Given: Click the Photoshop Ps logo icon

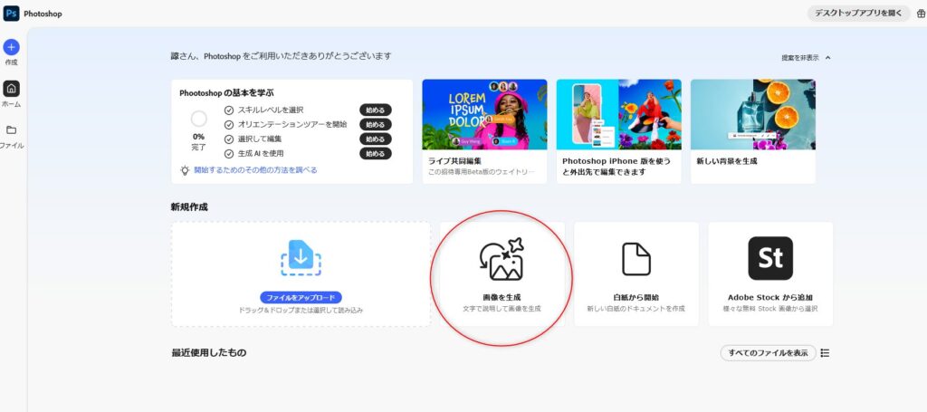Looking at the screenshot, I should (11, 13).
